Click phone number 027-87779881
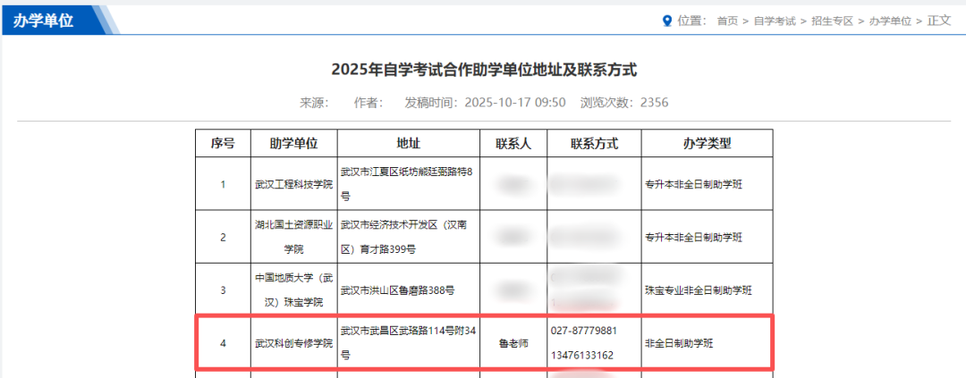The image size is (966, 378). tap(583, 331)
